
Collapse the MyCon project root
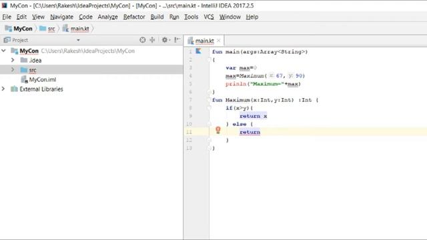(3, 51)
